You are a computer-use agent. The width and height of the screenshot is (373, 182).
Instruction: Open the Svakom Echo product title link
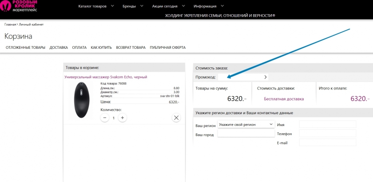click(106, 77)
